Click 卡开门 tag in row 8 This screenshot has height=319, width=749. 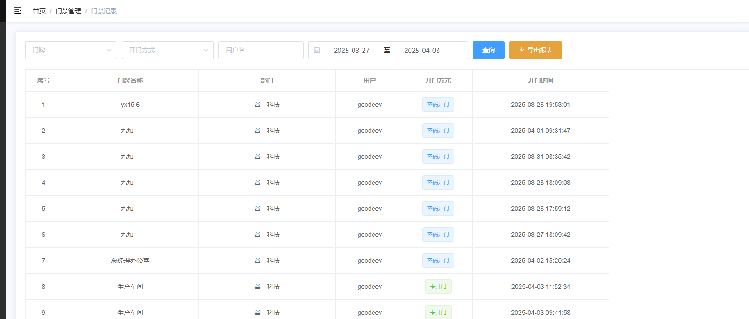pyautogui.click(x=438, y=287)
